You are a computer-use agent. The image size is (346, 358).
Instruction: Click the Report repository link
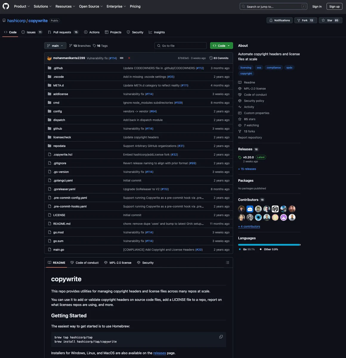tap(250, 138)
